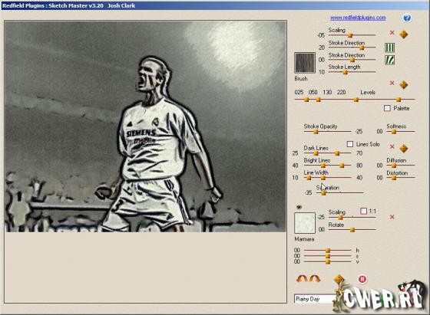Click the orange diamond randomize icon at the bottom
Screen dimensions: 430x315
click(x=339, y=280)
